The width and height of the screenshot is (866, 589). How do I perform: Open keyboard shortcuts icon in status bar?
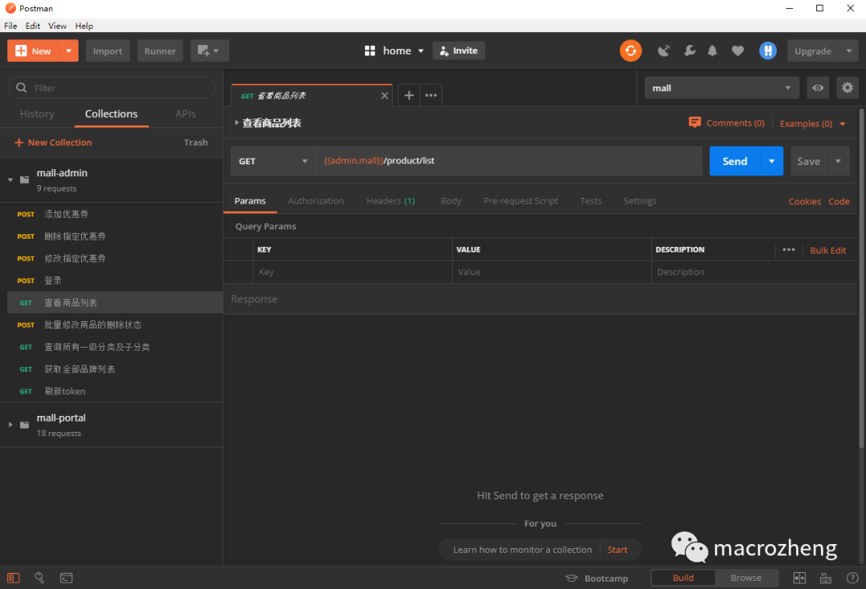826,578
